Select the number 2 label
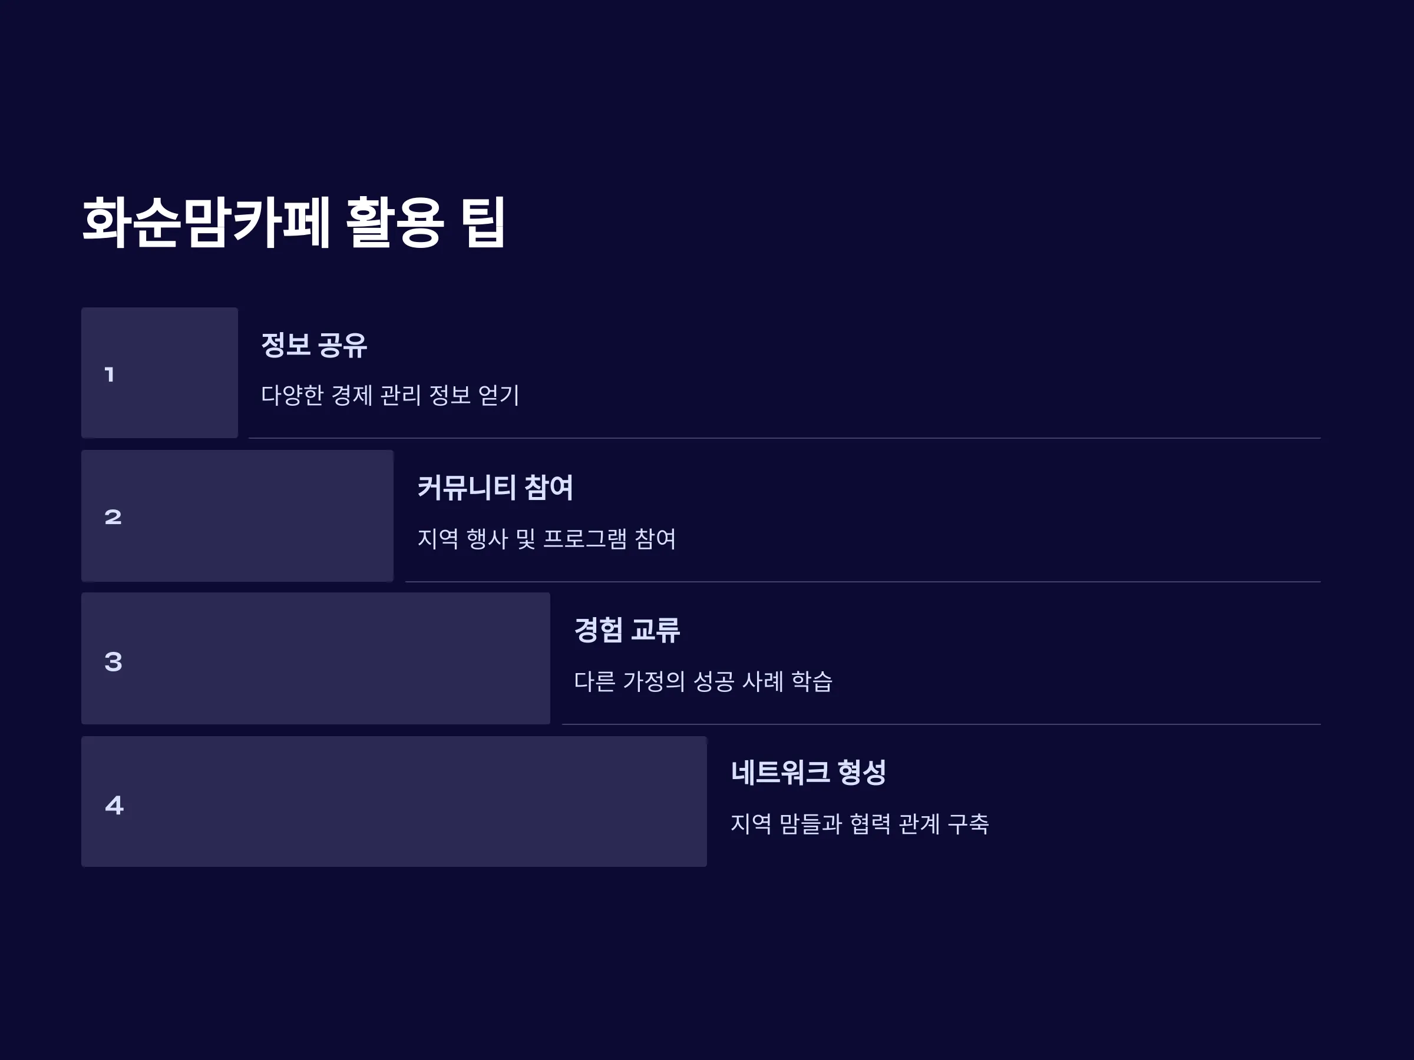The height and width of the screenshot is (1060, 1414). [113, 517]
